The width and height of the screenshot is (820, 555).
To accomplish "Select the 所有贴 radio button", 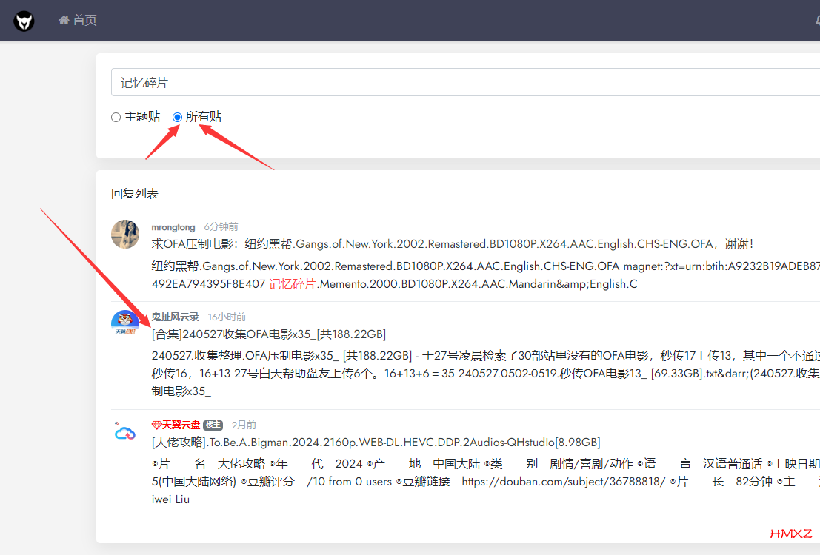I will point(177,117).
